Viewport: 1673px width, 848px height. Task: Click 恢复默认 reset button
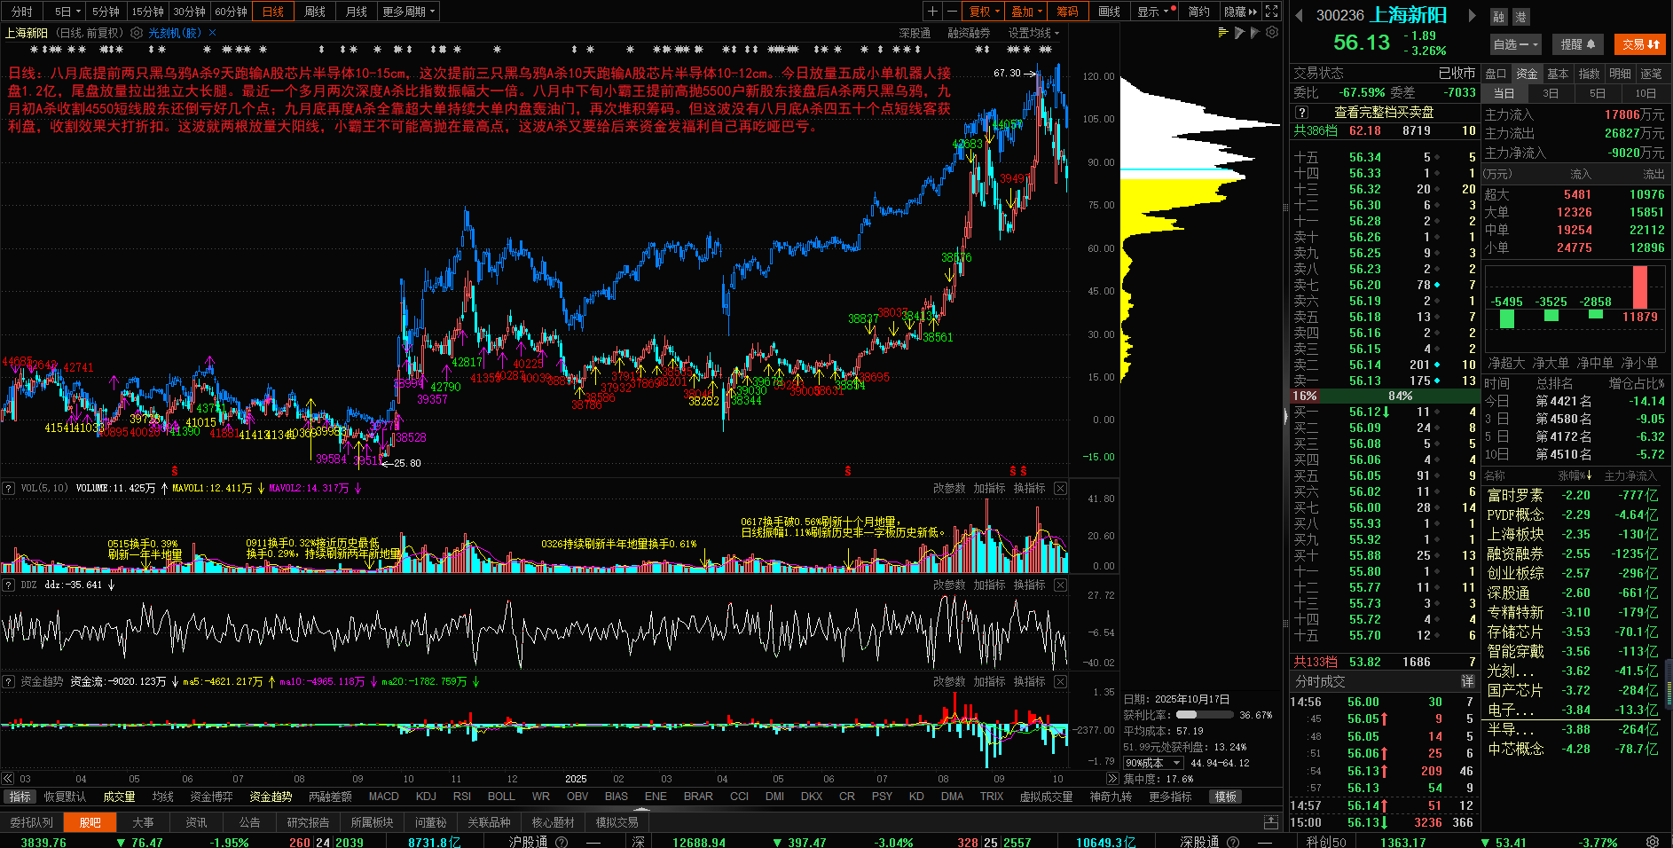66,797
